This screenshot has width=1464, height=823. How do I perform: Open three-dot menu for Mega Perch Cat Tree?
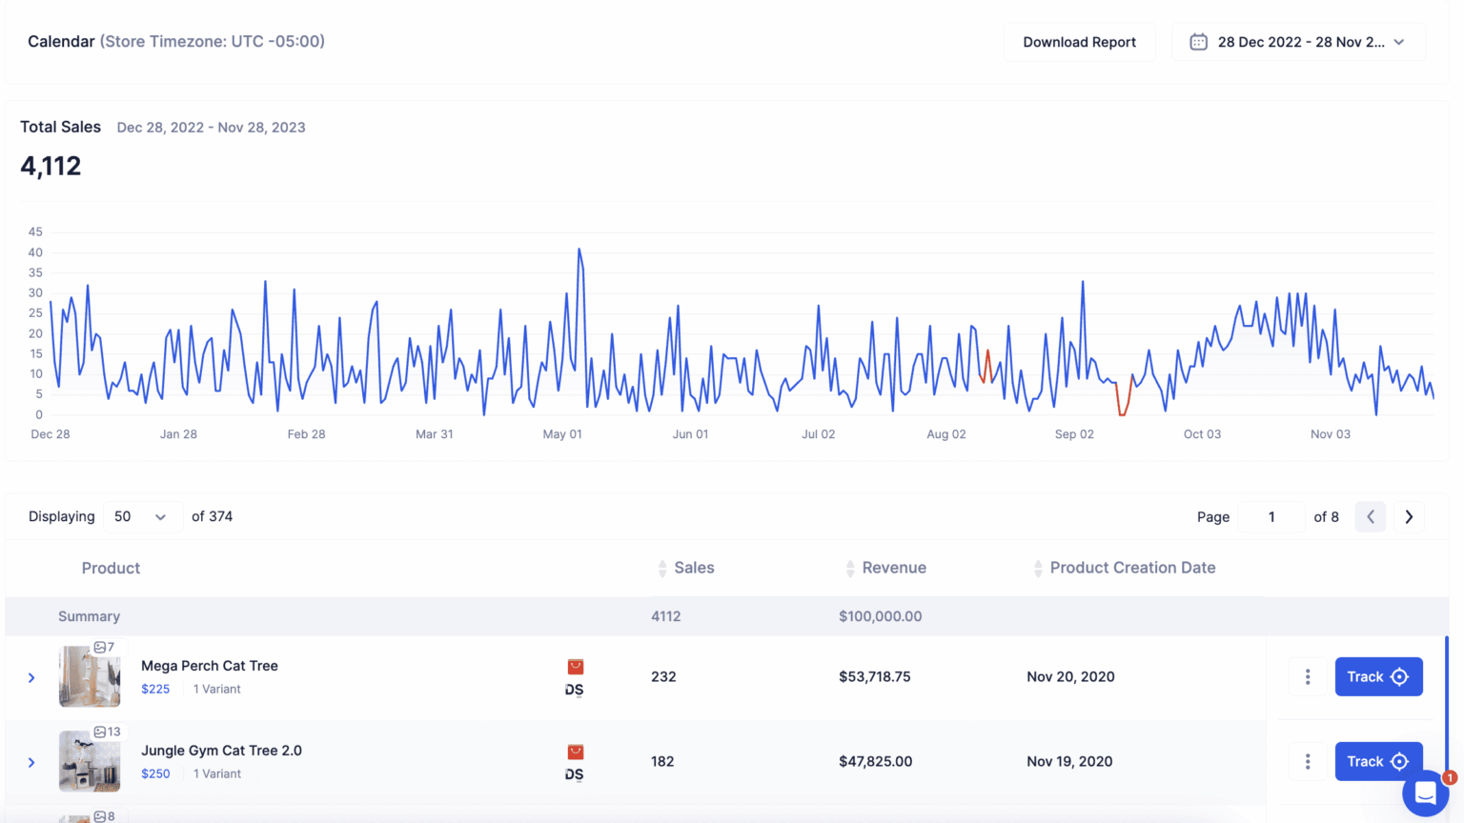pos(1307,676)
